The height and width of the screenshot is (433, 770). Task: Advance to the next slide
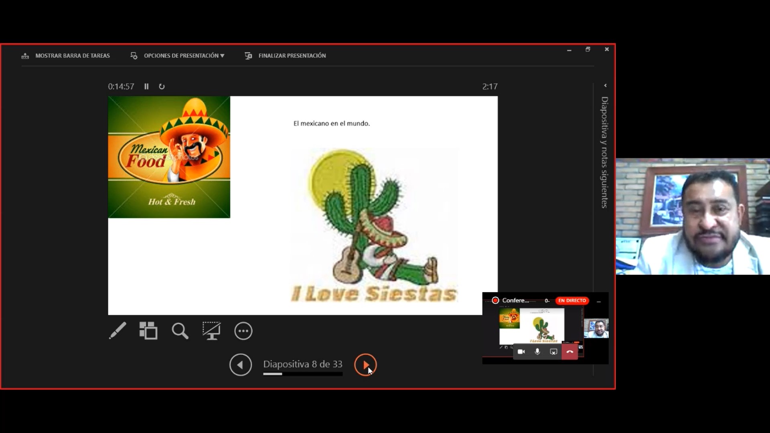tap(365, 364)
